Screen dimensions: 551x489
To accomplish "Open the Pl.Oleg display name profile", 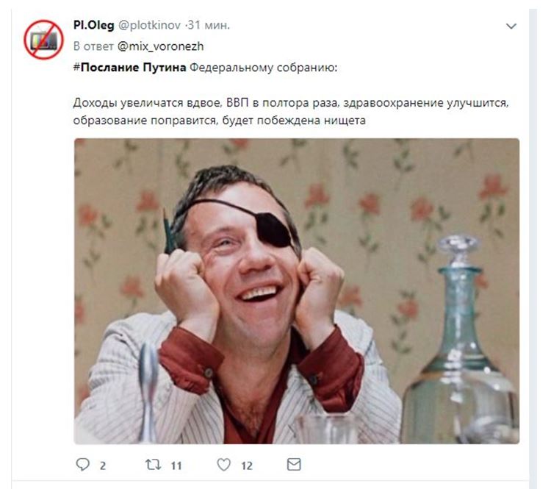I will click(93, 25).
